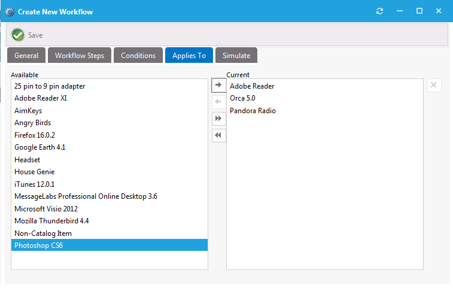Maximize the Create New Workflow window
Viewport: 453px width, 288px height.
tap(419, 11)
